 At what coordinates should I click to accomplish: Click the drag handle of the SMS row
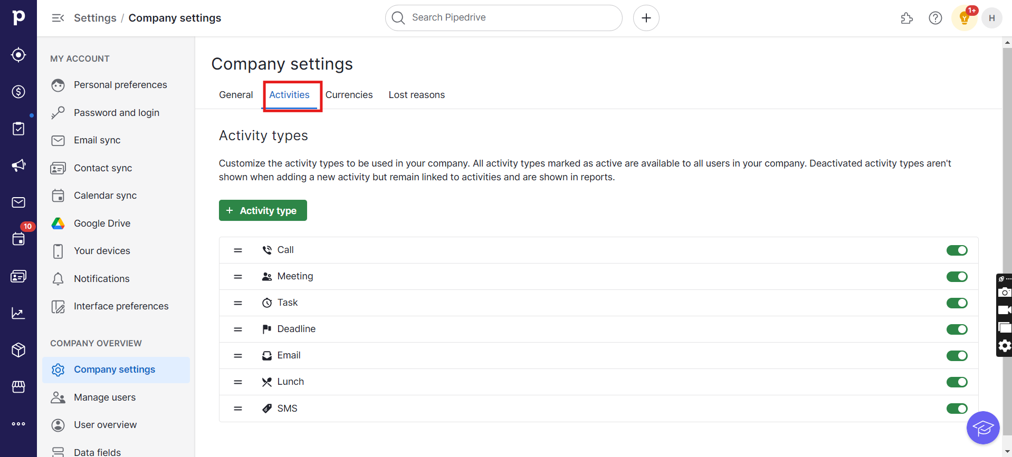[x=238, y=409]
